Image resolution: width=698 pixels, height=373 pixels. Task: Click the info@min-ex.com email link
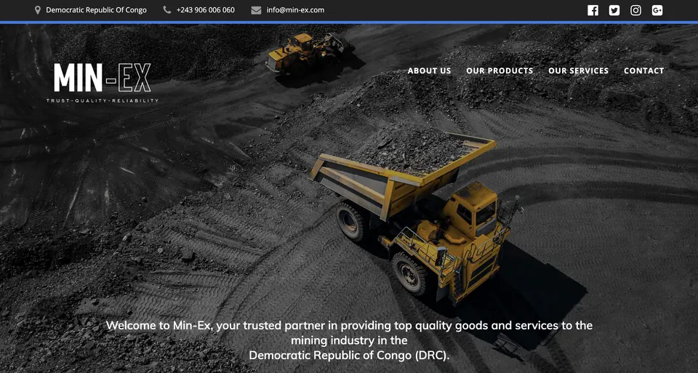click(295, 9)
